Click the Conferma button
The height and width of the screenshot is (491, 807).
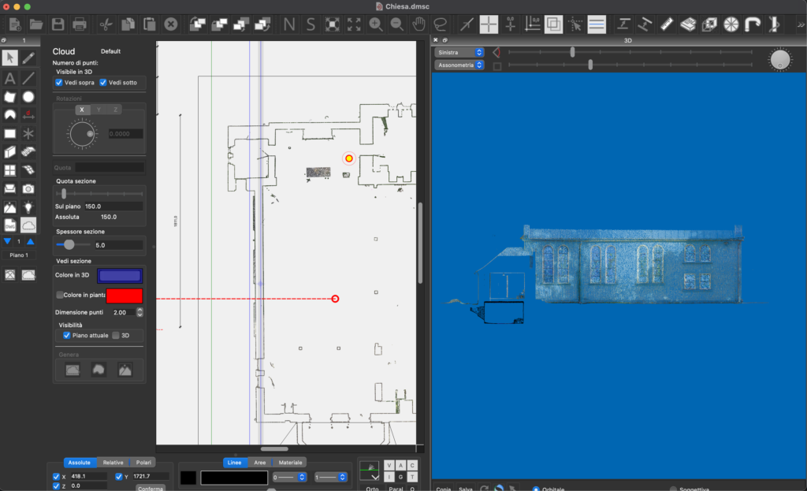coord(150,488)
